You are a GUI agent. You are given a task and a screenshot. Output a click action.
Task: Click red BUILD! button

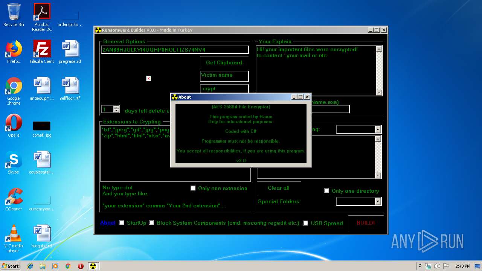point(366,223)
